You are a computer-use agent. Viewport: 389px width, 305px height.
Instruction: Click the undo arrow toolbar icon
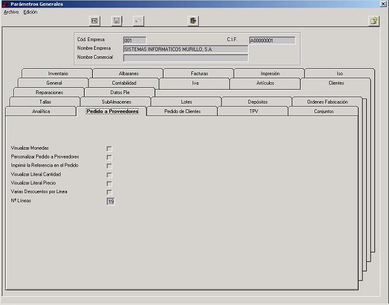[138, 21]
